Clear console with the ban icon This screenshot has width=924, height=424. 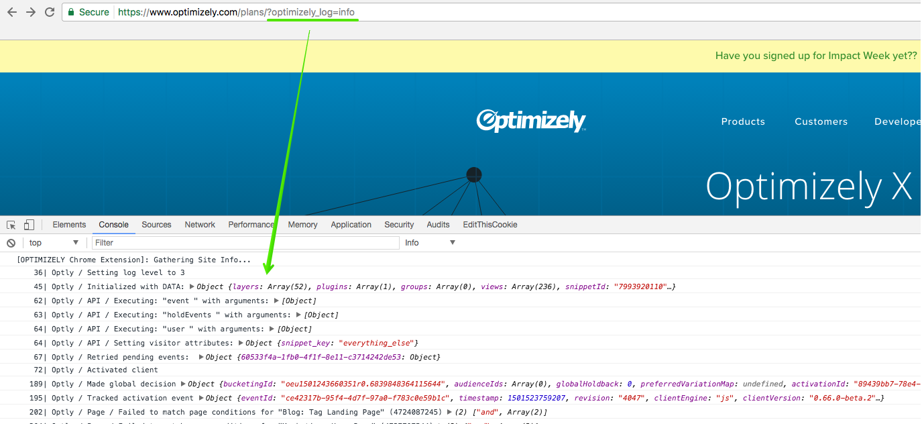tap(11, 243)
